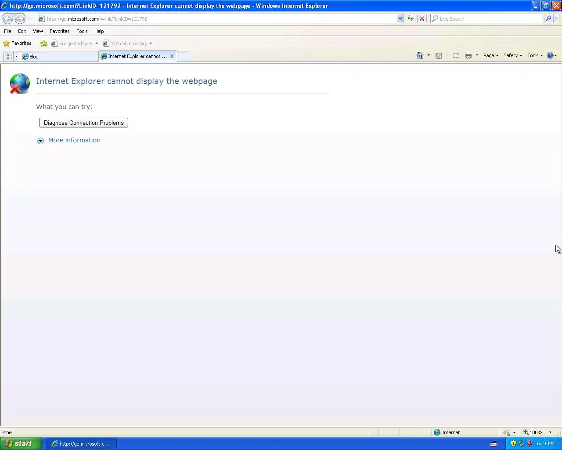Open the Favorites menu in menu bar
The width and height of the screenshot is (562, 450).
coord(60,31)
